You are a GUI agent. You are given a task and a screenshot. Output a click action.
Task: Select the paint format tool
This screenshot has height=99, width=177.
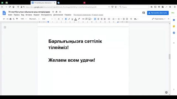pos(17,19)
